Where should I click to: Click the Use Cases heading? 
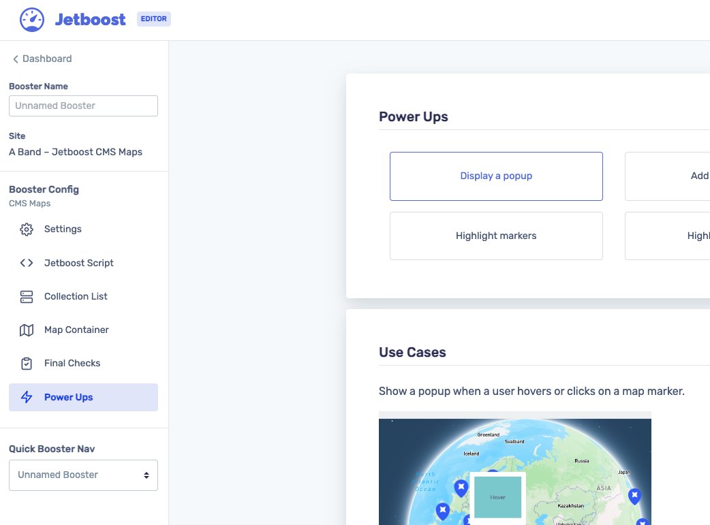click(412, 352)
